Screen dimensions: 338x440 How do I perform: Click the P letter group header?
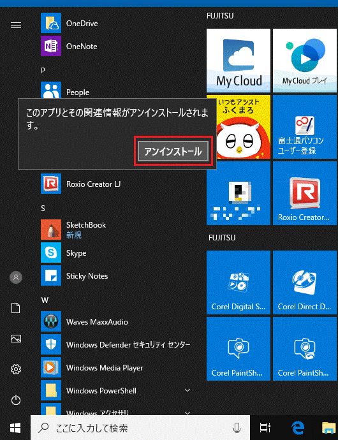click(43, 70)
